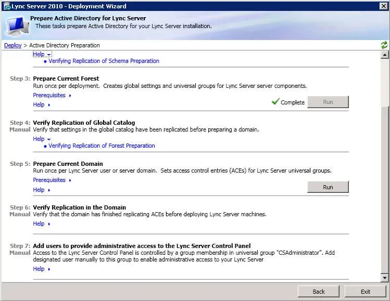Viewport: 390px width, 301px height.
Task: Open Verifying Replication of Schema Preparation link
Action: tap(104, 61)
